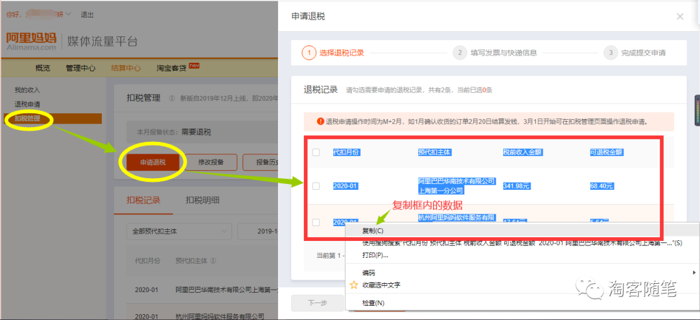Screen dimensions: 700x320
Task: Click the 报备历史 button
Action: [261, 163]
